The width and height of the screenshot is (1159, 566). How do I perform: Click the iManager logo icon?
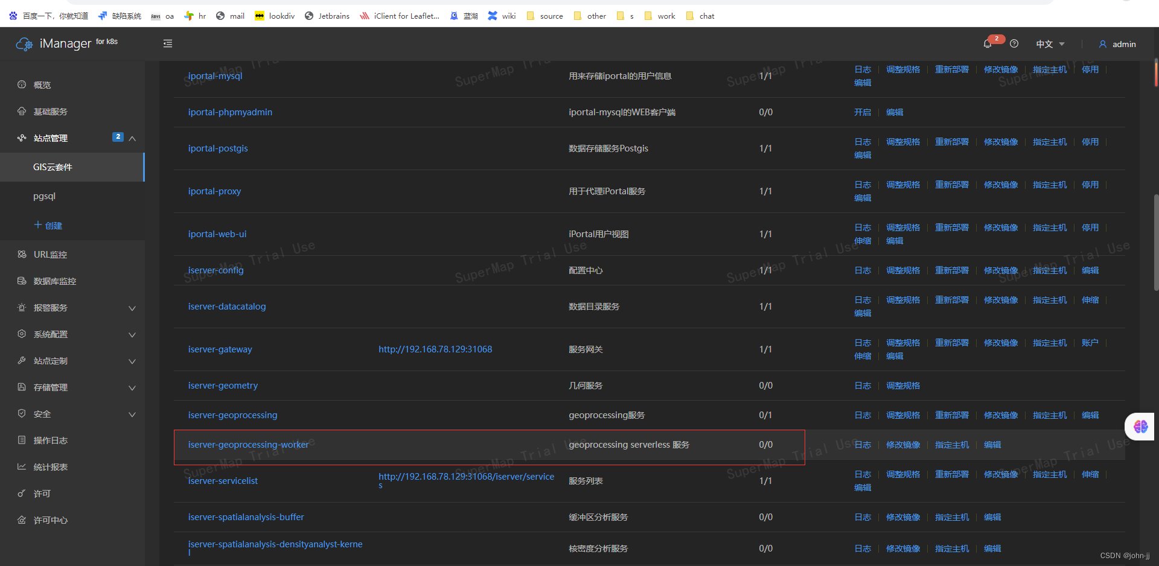(x=24, y=44)
